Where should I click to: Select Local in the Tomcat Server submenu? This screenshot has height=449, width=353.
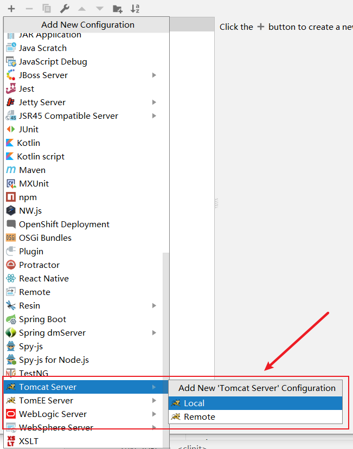255,403
